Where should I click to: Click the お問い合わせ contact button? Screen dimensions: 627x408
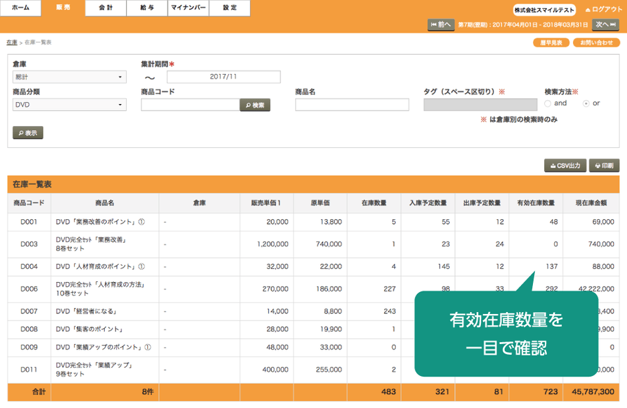596,43
